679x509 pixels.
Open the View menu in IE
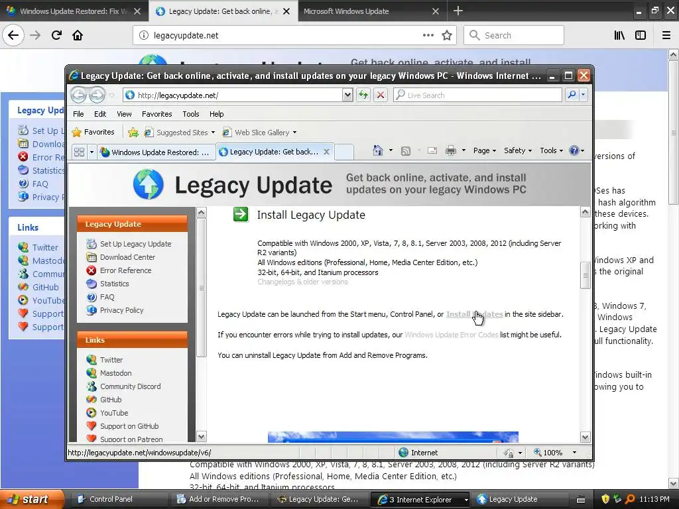tap(124, 114)
